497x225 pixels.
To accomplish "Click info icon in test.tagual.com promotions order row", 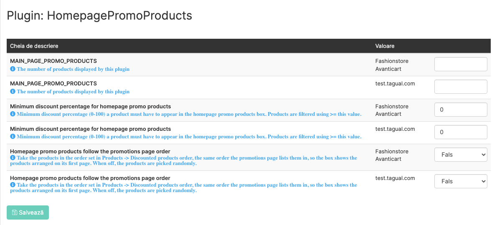I will (x=13, y=185).
